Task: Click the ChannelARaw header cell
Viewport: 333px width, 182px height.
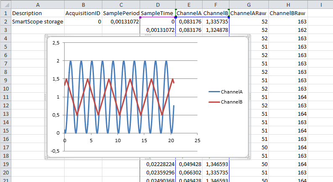Action: (x=249, y=13)
